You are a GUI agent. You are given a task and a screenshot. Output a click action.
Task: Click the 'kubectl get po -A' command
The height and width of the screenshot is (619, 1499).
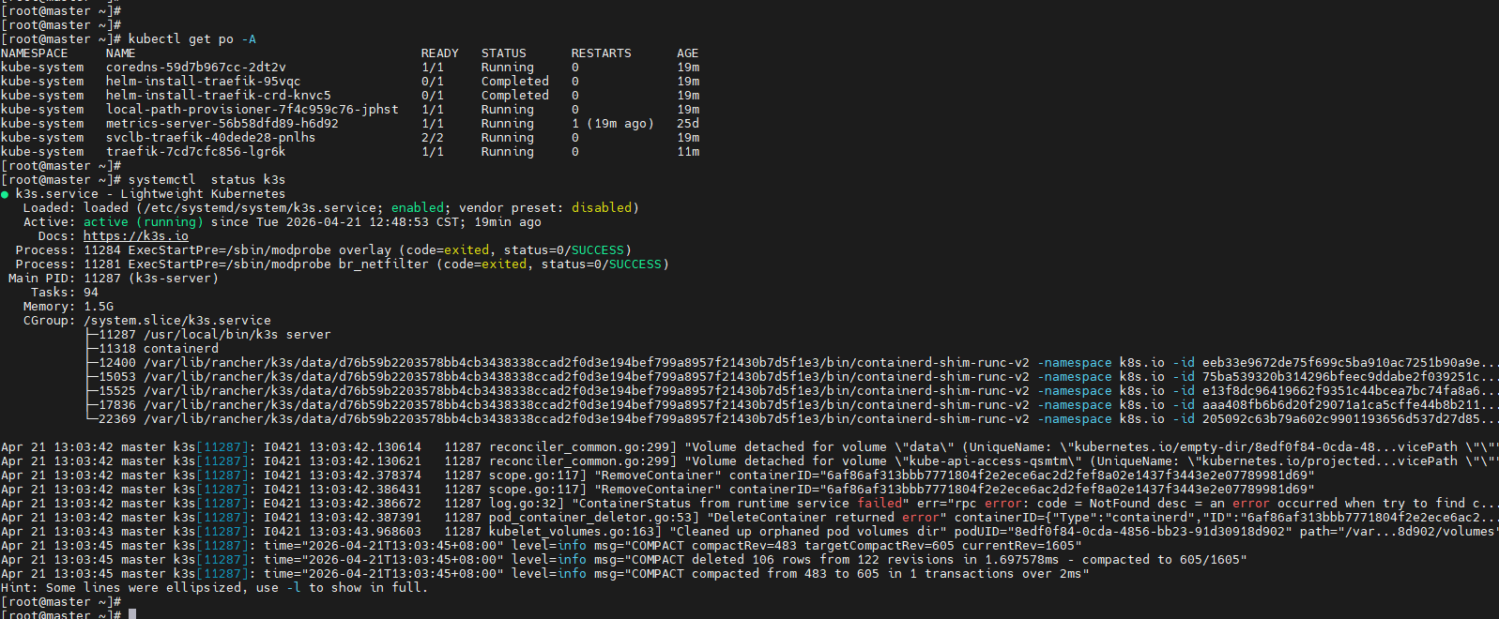(192, 39)
